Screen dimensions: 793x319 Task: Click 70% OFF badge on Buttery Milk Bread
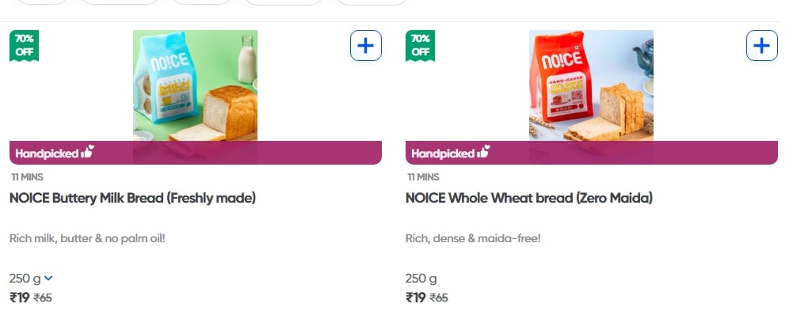pos(25,45)
